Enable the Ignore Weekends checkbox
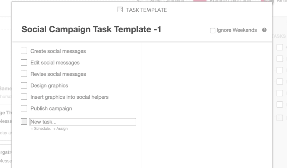Viewport: 287px width, 168px height. [213, 30]
